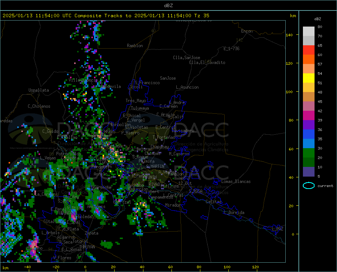Click the gray 65-70 dBZ color swatch
This screenshot has width=337, height=272.
[309, 40]
